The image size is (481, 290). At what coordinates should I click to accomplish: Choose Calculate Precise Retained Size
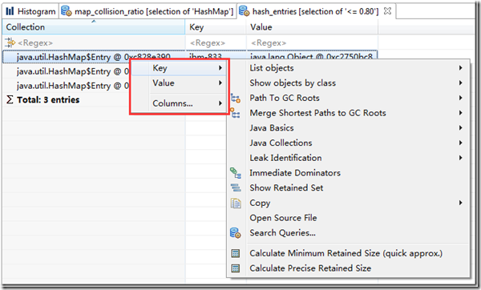348,268
